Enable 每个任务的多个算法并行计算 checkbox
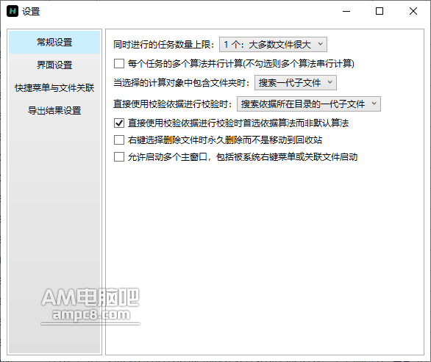431x362 pixels. pyautogui.click(x=119, y=64)
